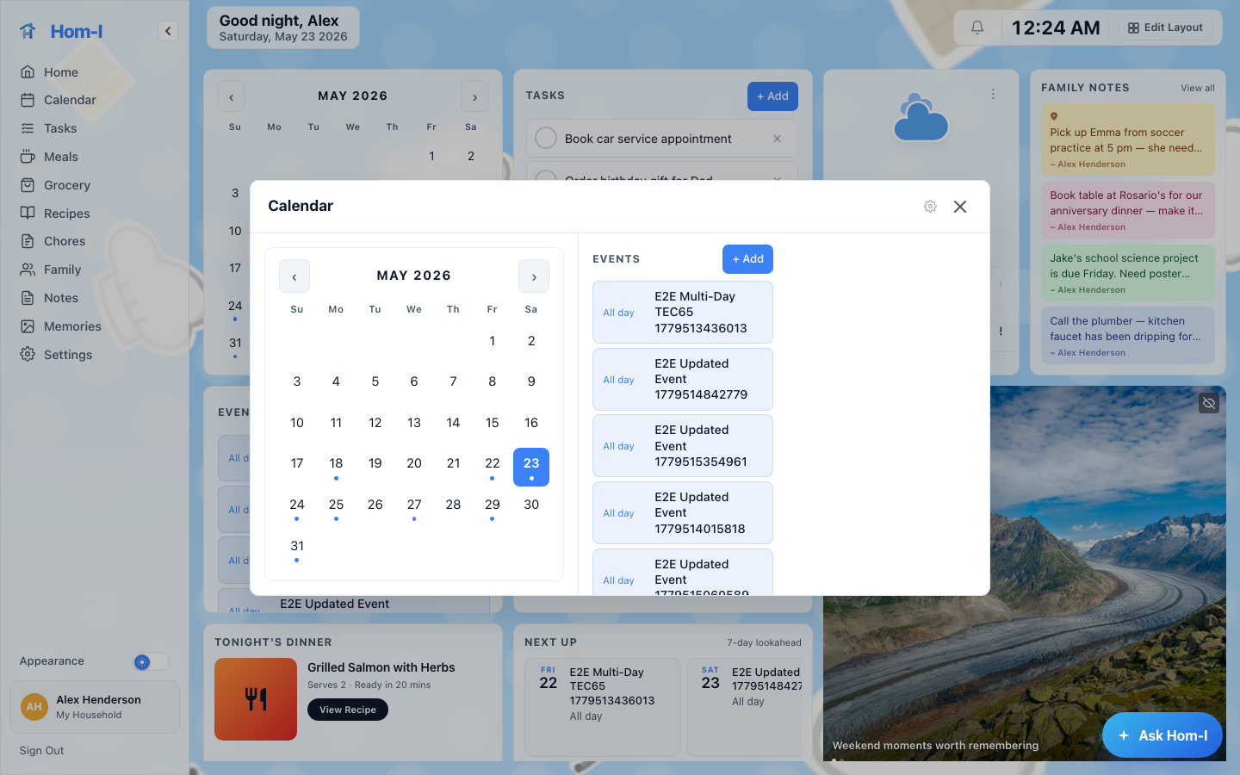Open Sat 23 E2E Updated Next Up card

tap(745, 708)
